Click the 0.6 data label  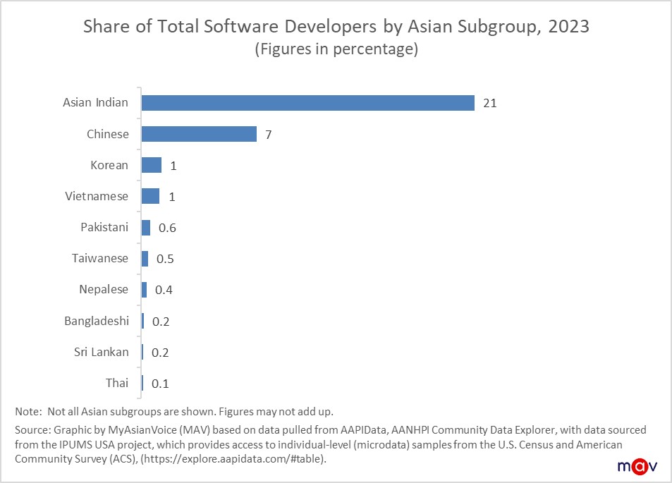click(x=164, y=227)
